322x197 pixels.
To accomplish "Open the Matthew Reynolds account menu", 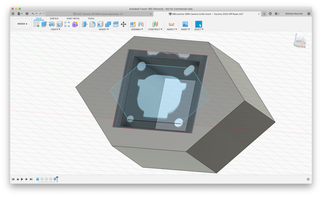I will (294, 14).
